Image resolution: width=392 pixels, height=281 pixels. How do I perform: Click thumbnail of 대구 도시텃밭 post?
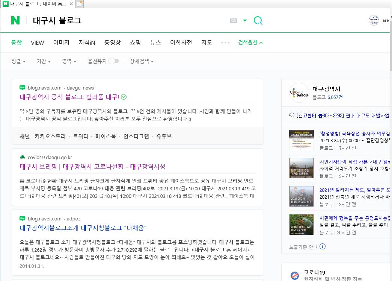(301, 225)
